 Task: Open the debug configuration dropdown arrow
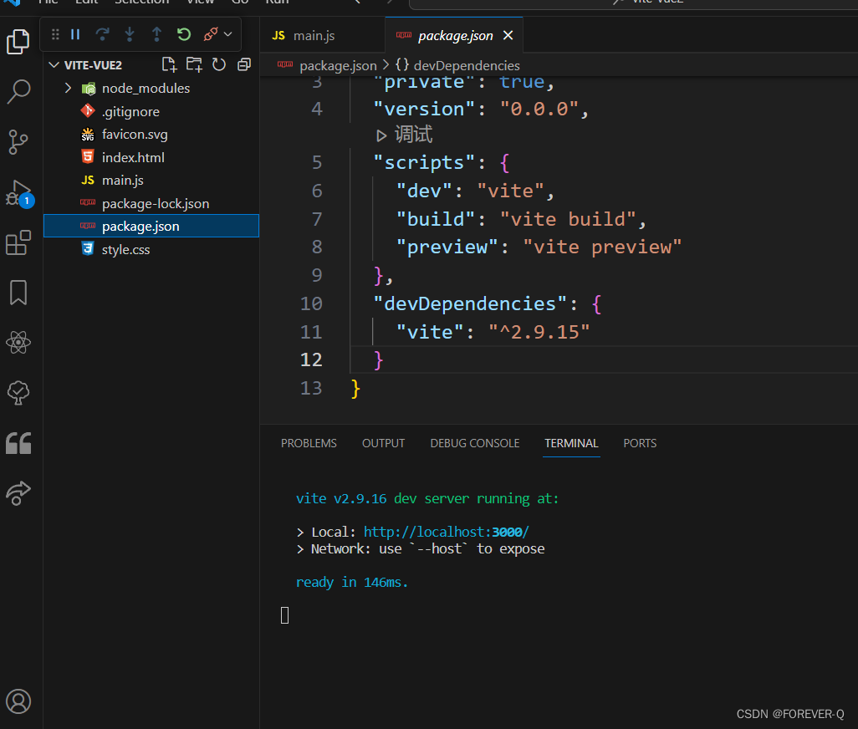pos(226,34)
